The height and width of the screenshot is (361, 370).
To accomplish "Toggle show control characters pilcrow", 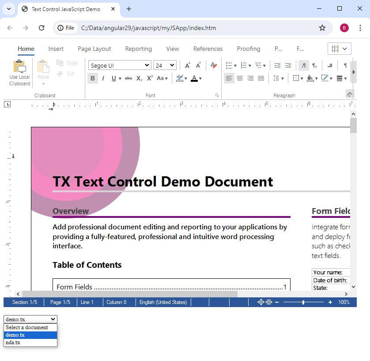I will coord(345,65).
